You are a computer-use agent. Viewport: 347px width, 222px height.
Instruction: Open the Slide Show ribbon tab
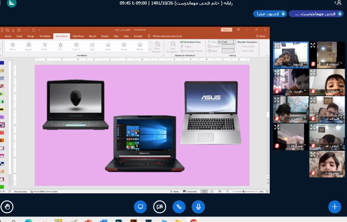tap(77, 36)
